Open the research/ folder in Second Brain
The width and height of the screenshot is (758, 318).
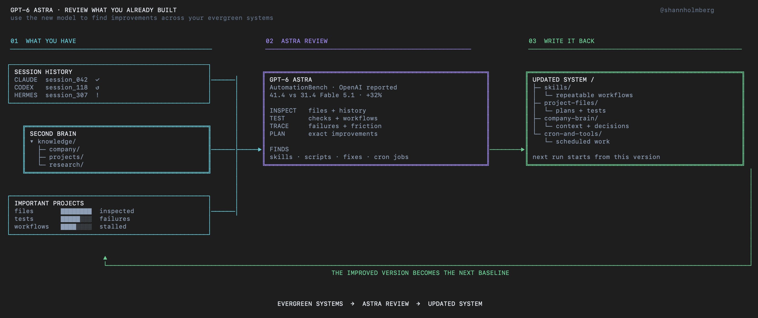point(66,165)
